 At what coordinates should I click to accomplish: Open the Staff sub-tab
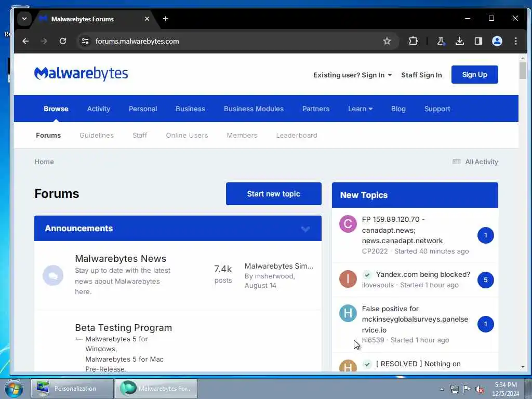pyautogui.click(x=140, y=135)
